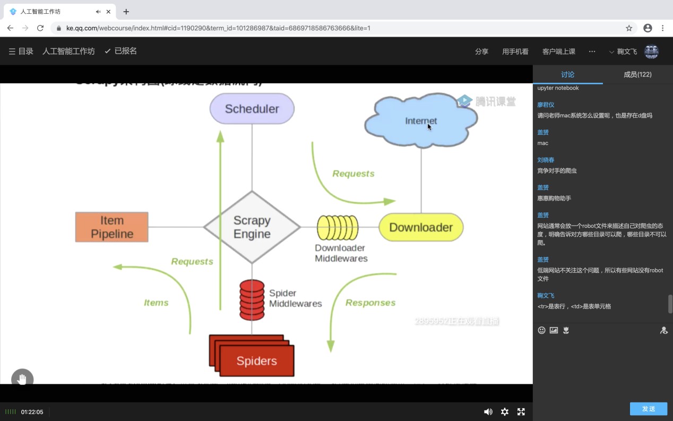Screen dimensions: 673x421
Task: Switch to the 成员(122) tab
Action: pos(637,74)
